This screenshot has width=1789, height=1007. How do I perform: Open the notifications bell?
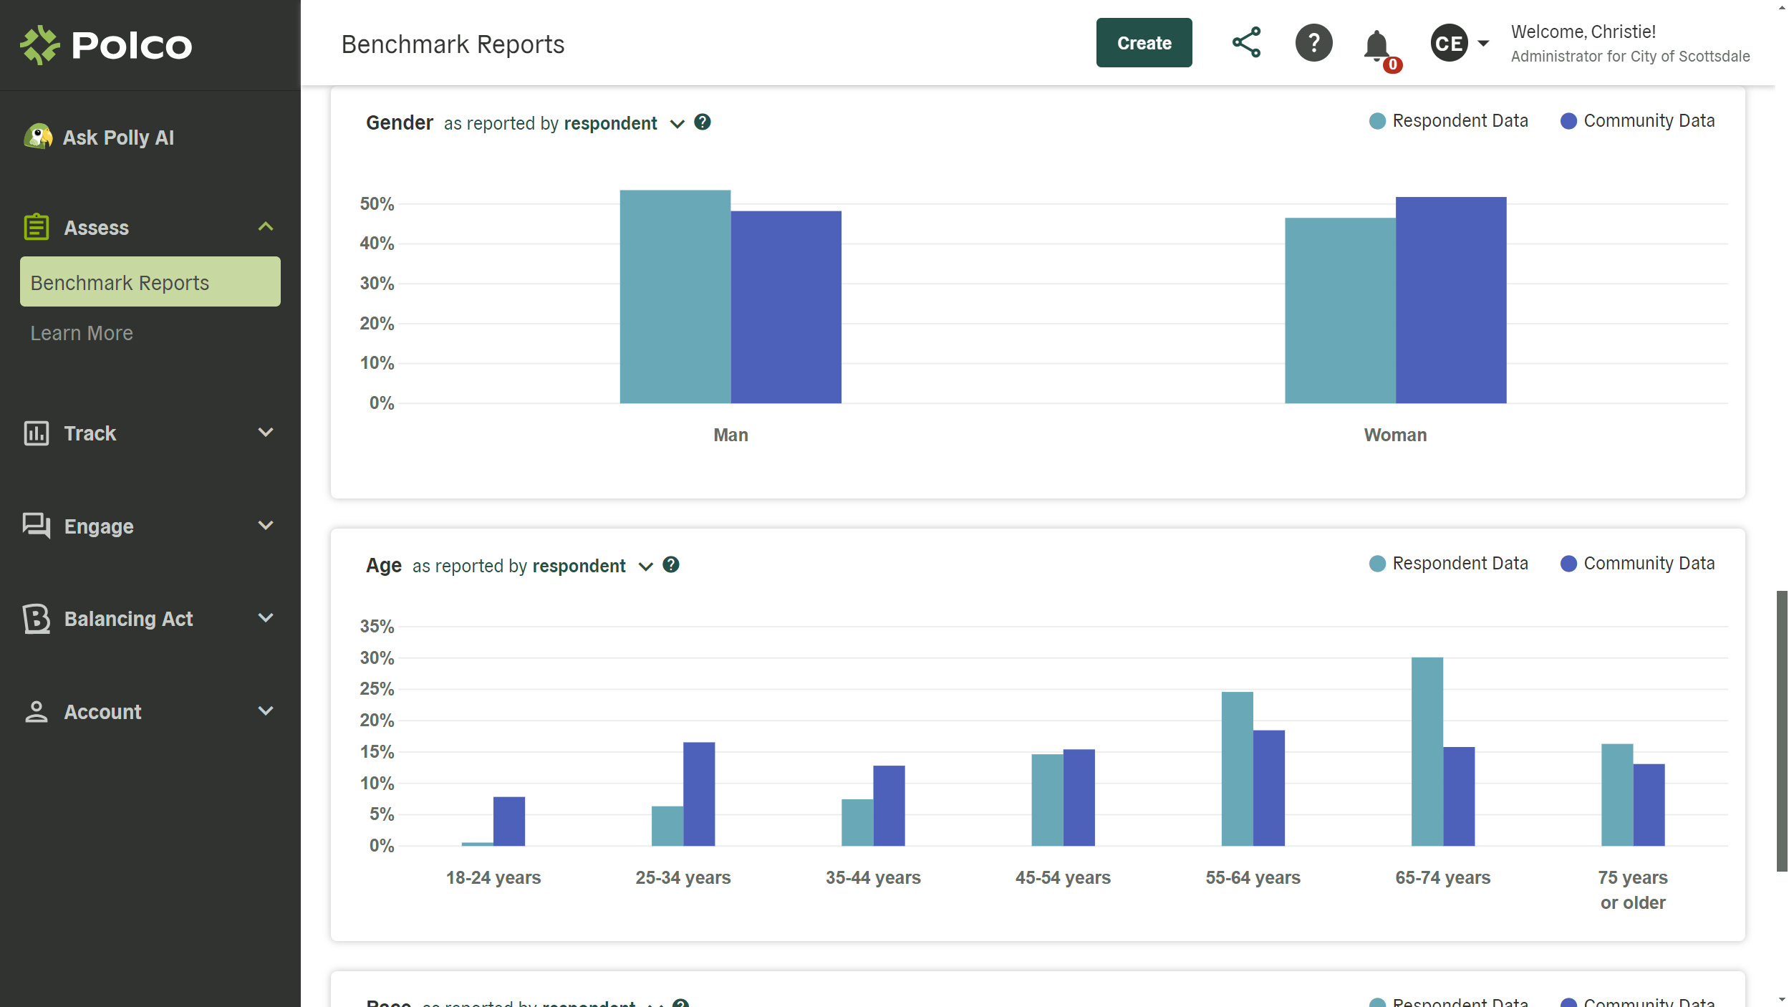pyautogui.click(x=1376, y=46)
